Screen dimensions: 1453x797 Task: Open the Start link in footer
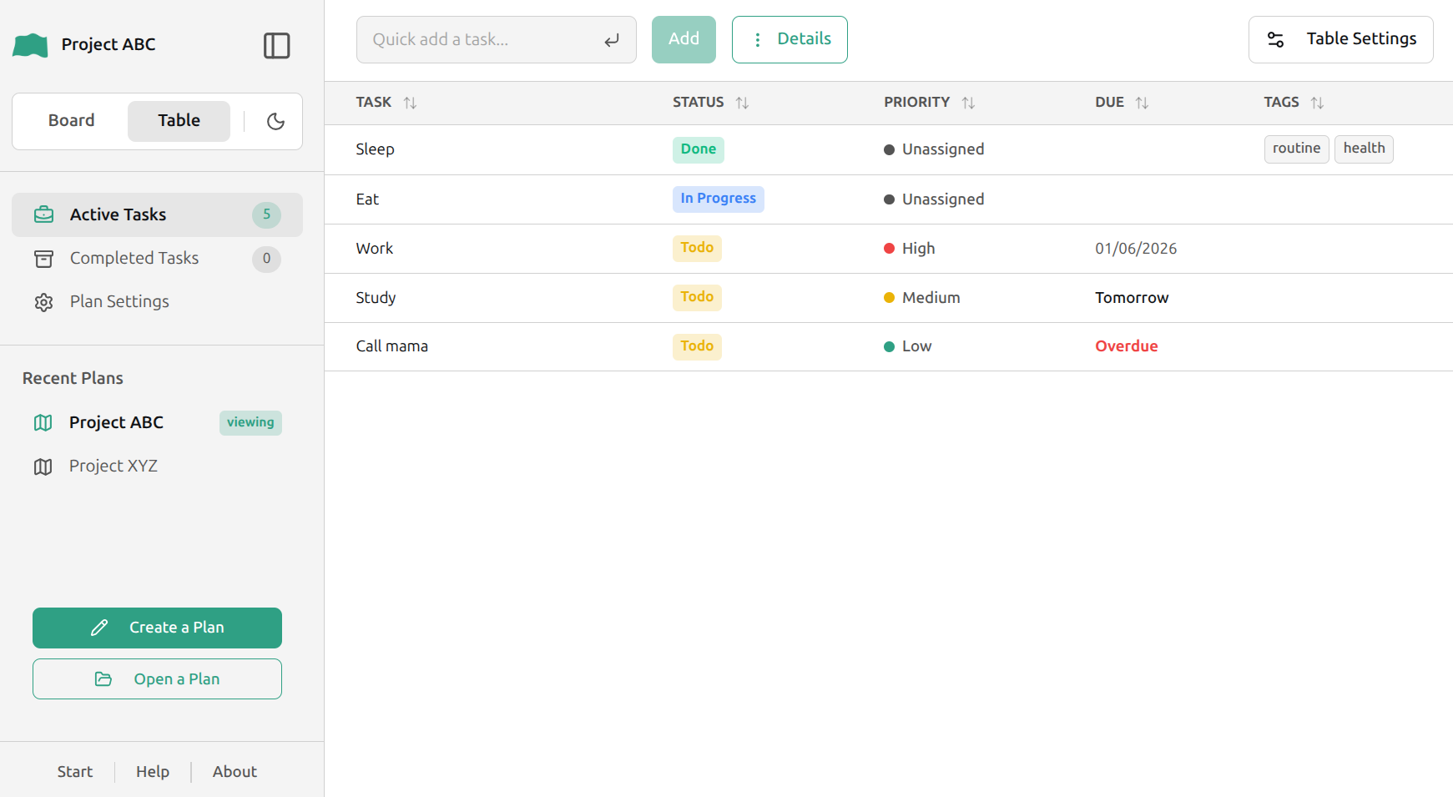[75, 772]
